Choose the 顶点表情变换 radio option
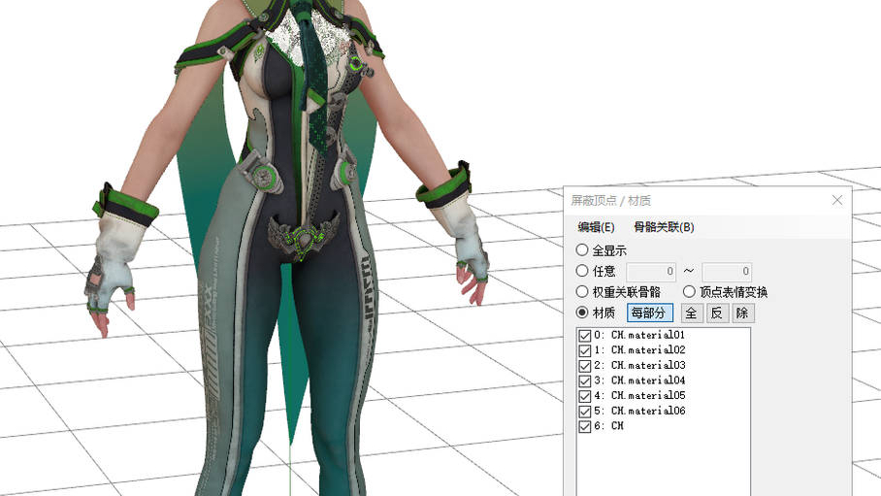881x496 pixels. click(x=689, y=292)
